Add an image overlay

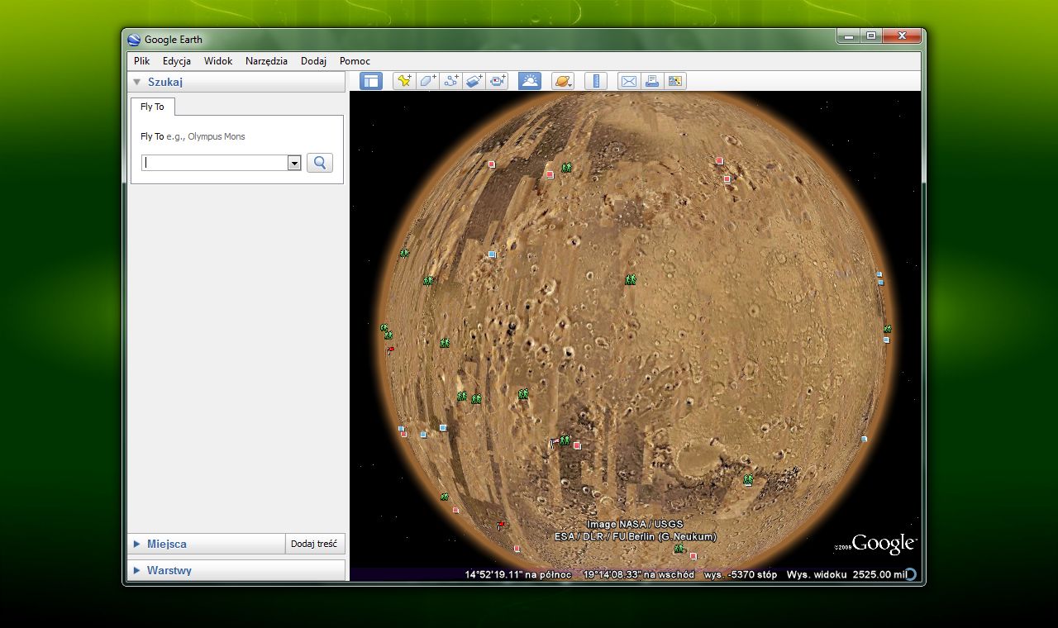coord(474,81)
